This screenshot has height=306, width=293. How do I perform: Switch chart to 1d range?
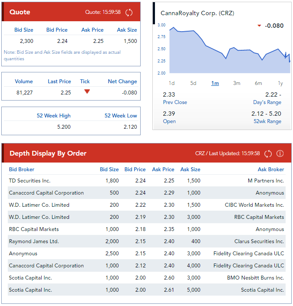[171, 83]
